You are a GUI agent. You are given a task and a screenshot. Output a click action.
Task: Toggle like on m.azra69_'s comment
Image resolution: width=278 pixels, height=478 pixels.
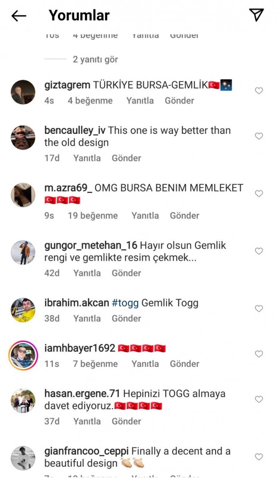pyautogui.click(x=259, y=194)
